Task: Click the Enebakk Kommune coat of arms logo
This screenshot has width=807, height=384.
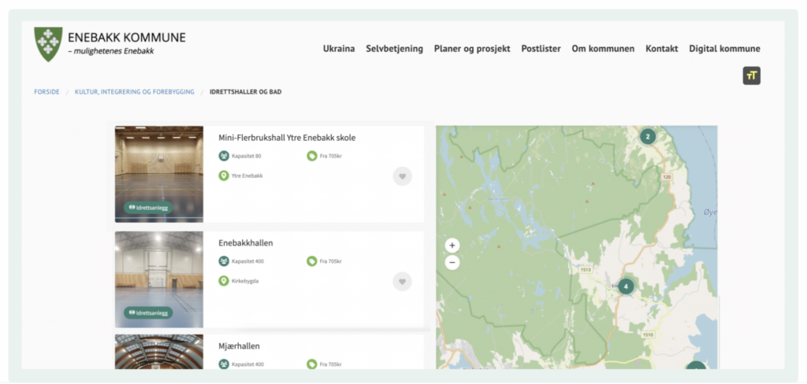Action: pyautogui.click(x=49, y=44)
